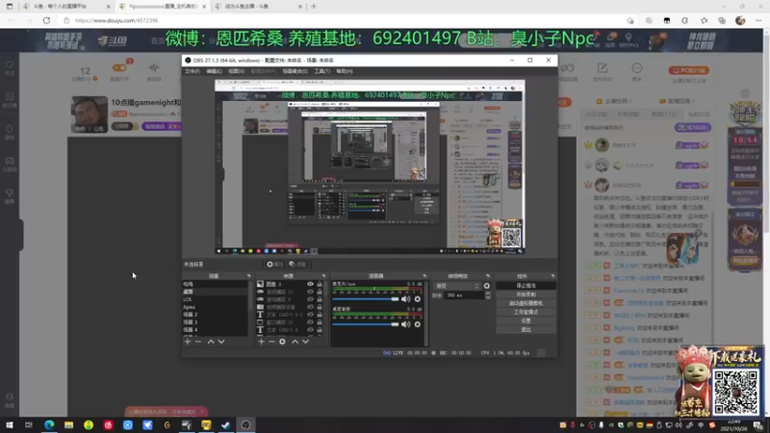Open Steam from the taskbar

pos(226,425)
